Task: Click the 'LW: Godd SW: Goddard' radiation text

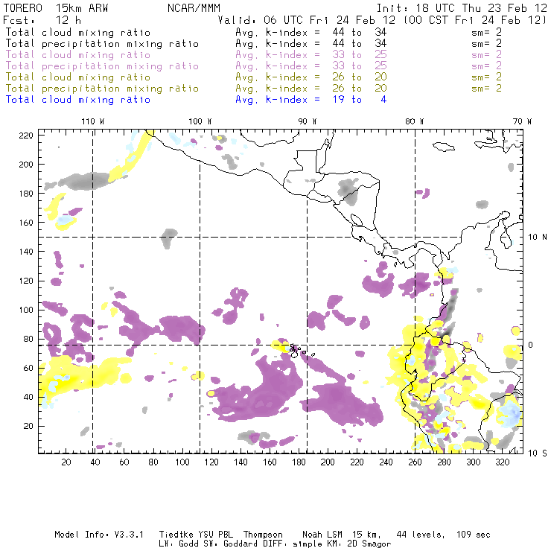Action: pos(220,544)
